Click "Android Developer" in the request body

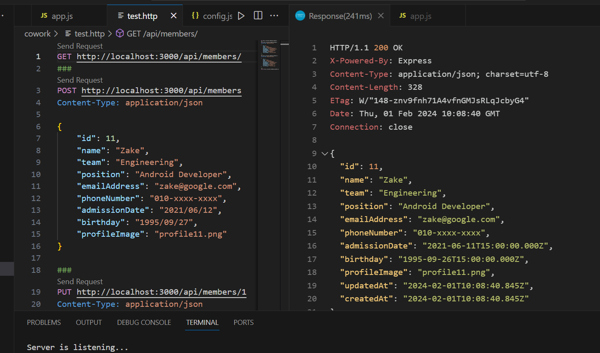coord(181,175)
